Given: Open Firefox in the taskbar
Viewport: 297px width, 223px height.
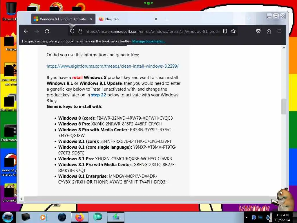Looking at the screenshot, I should [x=79, y=217].
